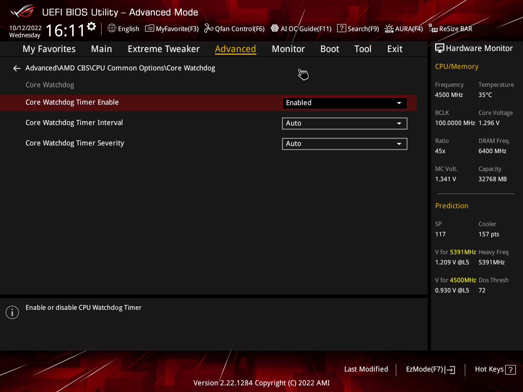523x392 pixels.
Task: Click the 1.341 V MC voltage value
Action: click(x=445, y=179)
